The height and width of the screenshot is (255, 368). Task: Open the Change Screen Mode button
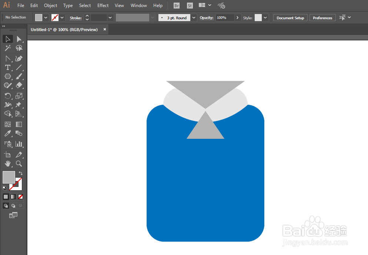coord(13,215)
